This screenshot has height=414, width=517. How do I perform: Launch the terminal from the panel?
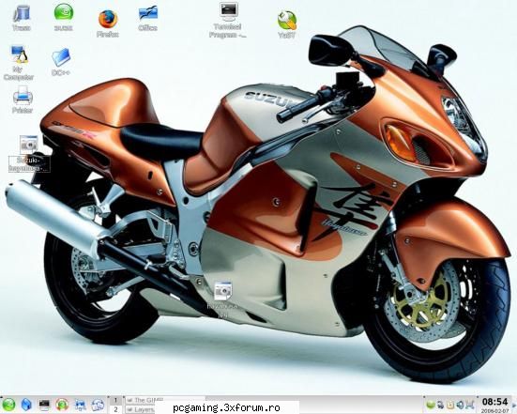[x=44, y=405]
